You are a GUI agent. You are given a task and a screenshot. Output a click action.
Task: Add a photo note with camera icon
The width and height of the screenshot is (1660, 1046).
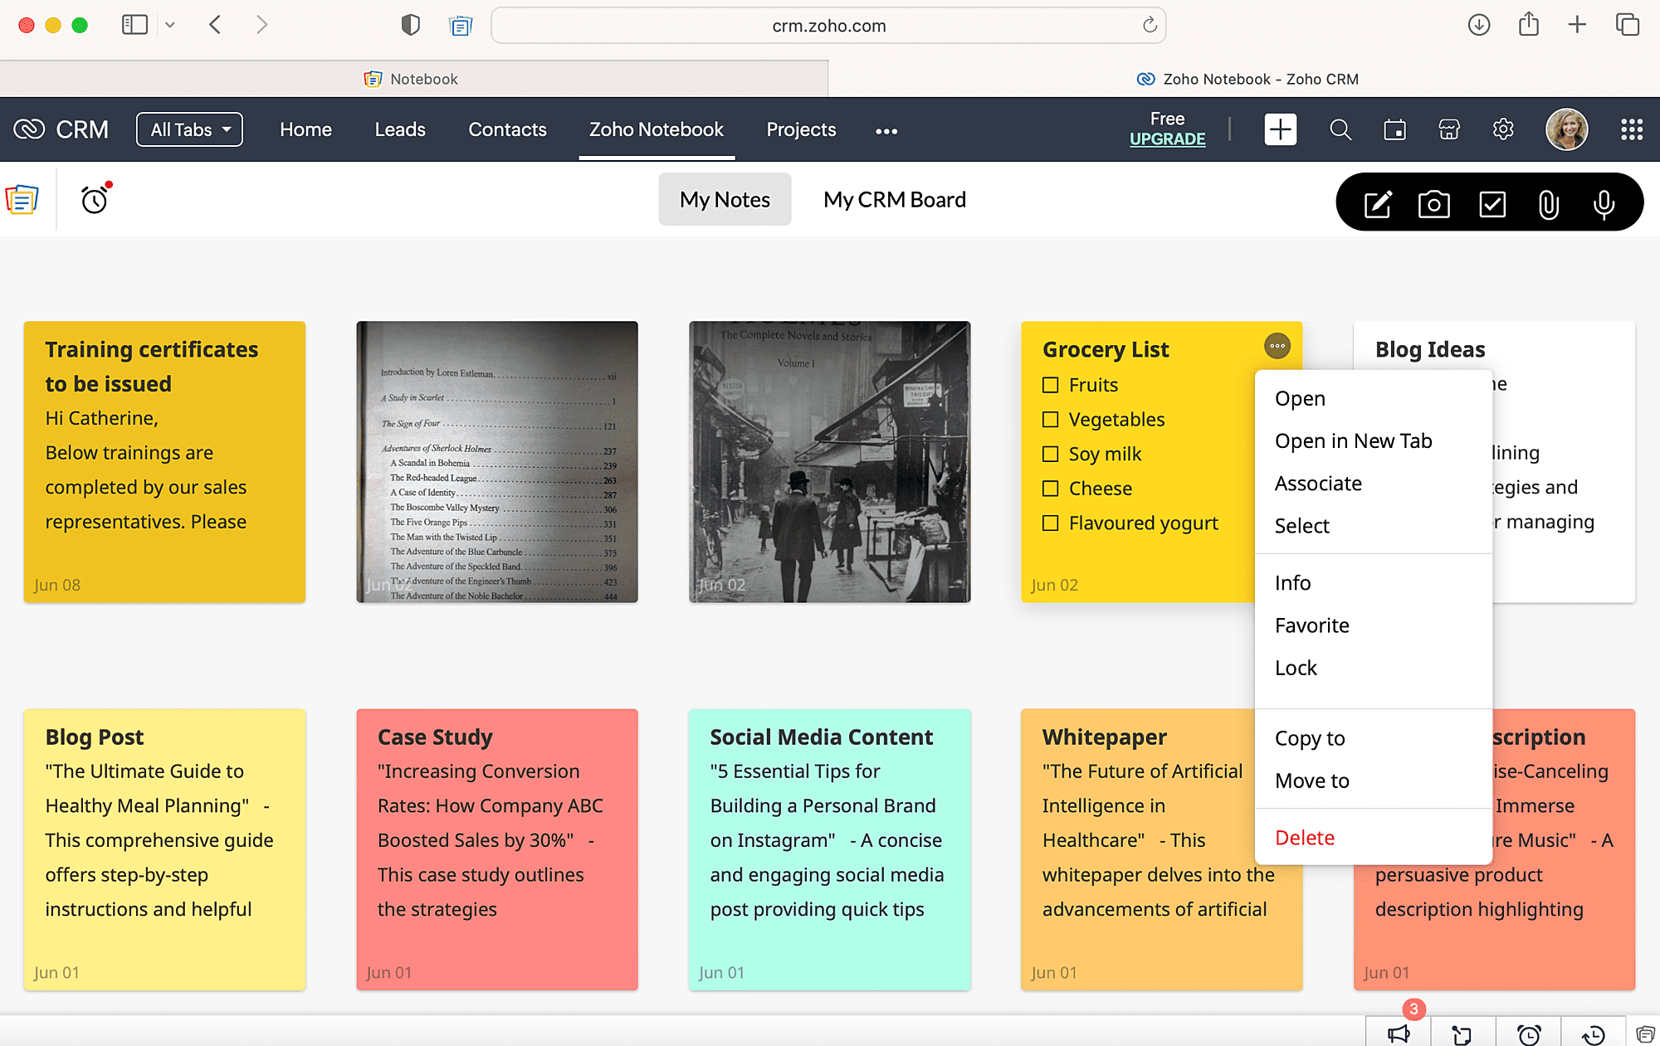tap(1433, 203)
